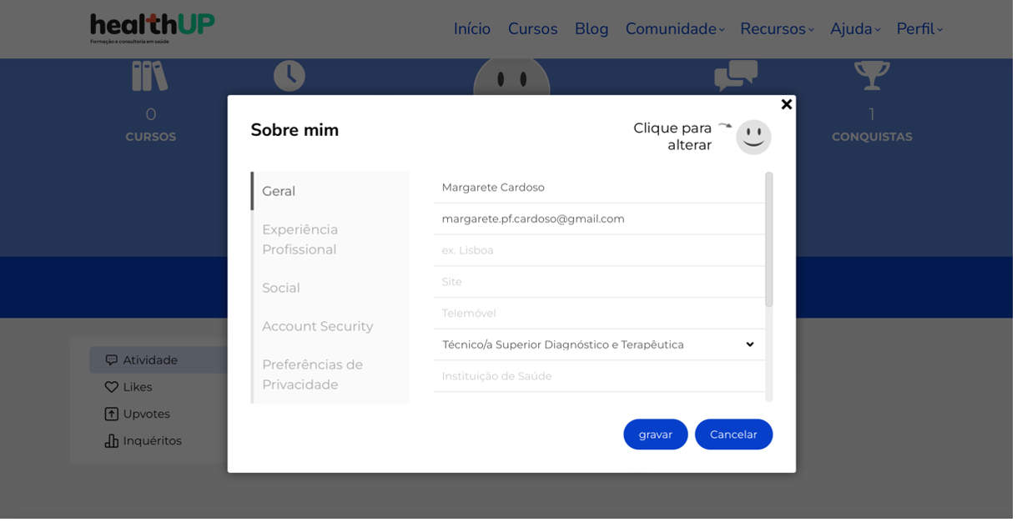Open Inquéritos with the chart icon
Viewport: 1017px width, 522px height.
tap(112, 443)
